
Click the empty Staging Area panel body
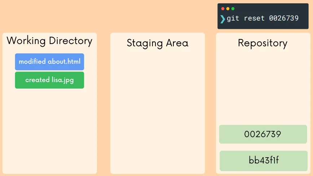pos(157,108)
